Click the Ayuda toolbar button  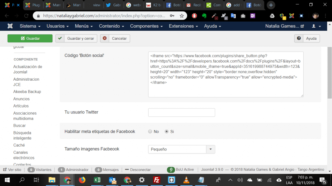coord(307,39)
